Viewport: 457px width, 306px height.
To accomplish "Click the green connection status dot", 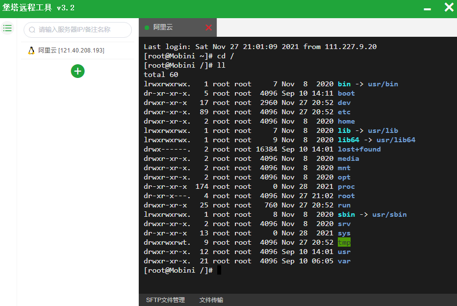I will [147, 27].
